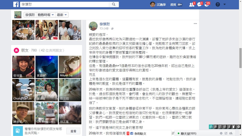Toggle the 自 input mode button
242x136 pixels.
(211, 127)
